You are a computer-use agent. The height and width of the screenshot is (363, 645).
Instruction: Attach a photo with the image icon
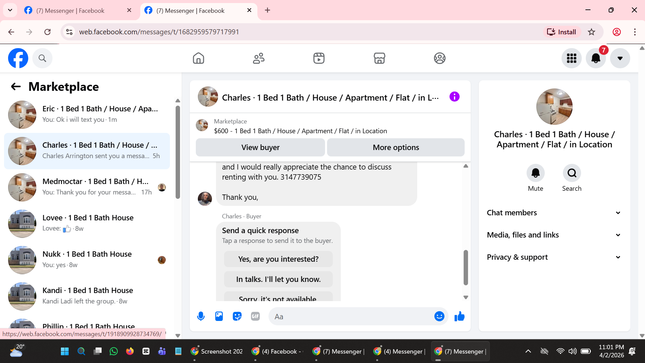tap(219, 317)
